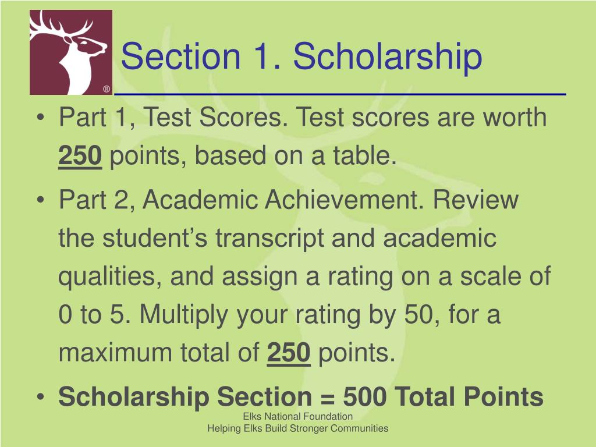The image size is (596, 447).
Task: Select the "Section 1. Scholarship" title
Action: coord(301,56)
